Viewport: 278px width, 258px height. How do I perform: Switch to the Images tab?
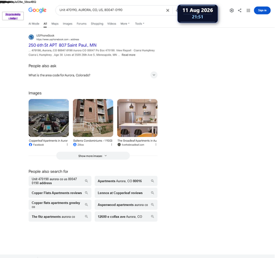pos(67,24)
